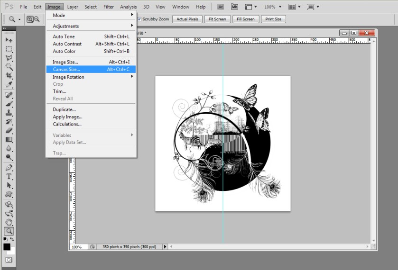Select the Horizontal Type tool
Viewport: 398px width, 270px height.
pos(9,176)
